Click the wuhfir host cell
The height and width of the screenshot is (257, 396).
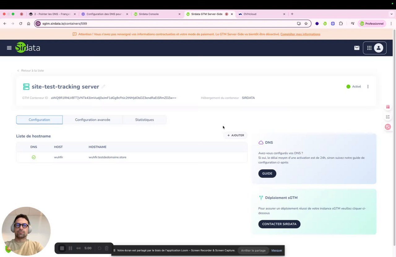(58, 157)
